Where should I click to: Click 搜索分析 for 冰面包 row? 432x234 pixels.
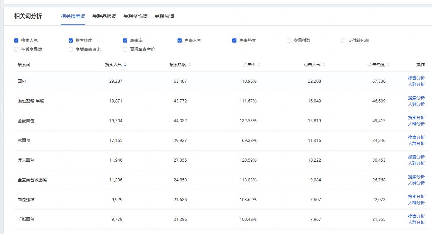416,137
